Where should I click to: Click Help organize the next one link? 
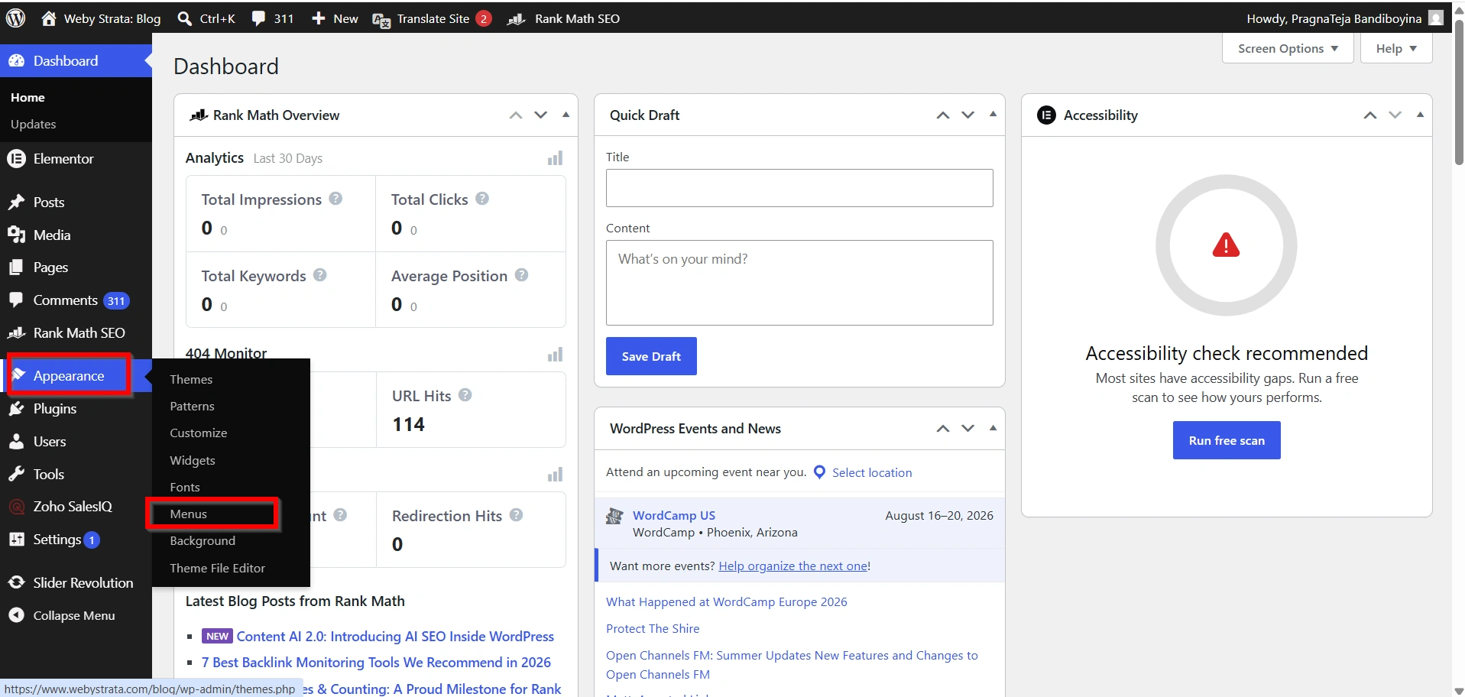tap(793, 566)
